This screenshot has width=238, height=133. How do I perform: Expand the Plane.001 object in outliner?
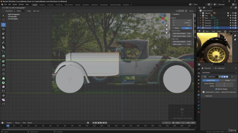(200, 21)
